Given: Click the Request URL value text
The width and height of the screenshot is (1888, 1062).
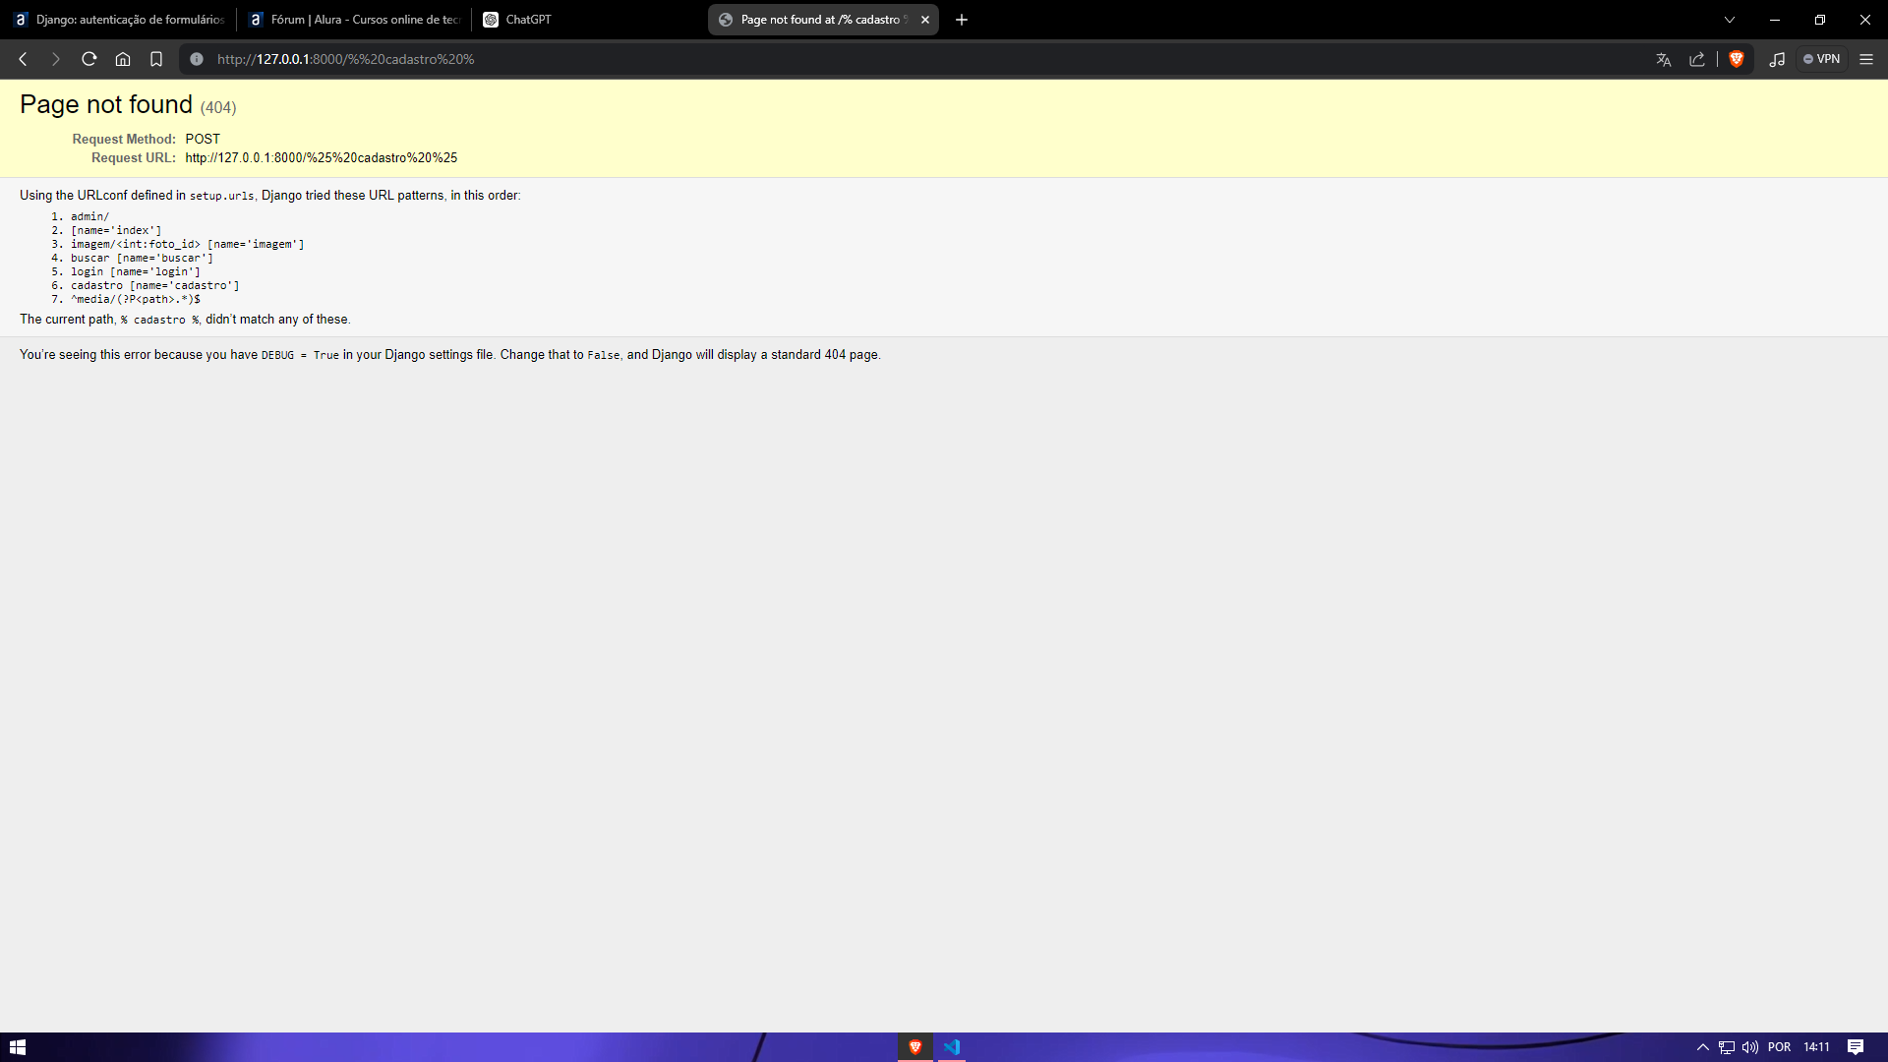Looking at the screenshot, I should click(322, 158).
